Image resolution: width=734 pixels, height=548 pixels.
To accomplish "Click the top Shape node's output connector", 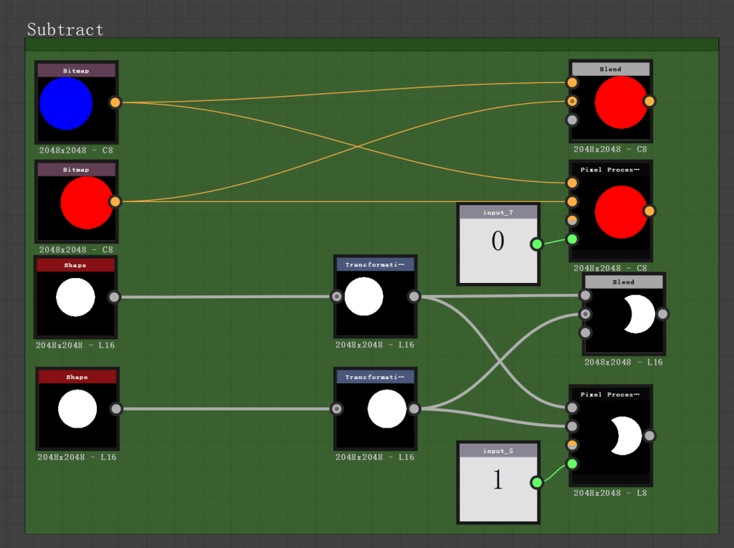I will (x=113, y=297).
